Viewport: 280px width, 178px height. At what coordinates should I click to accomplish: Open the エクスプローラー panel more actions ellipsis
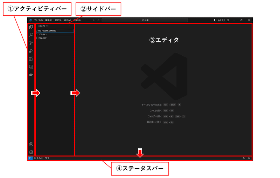pyautogui.click(x=70, y=26)
